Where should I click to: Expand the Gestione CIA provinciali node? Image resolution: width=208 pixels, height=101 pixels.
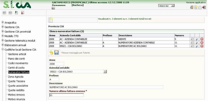[x=2, y=31]
